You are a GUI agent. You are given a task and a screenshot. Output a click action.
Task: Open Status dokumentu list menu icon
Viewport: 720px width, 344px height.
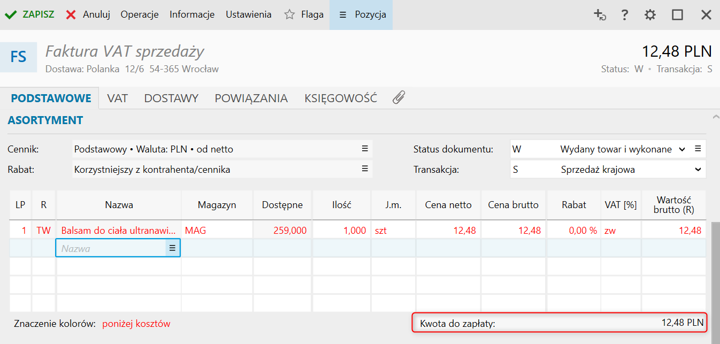(698, 149)
